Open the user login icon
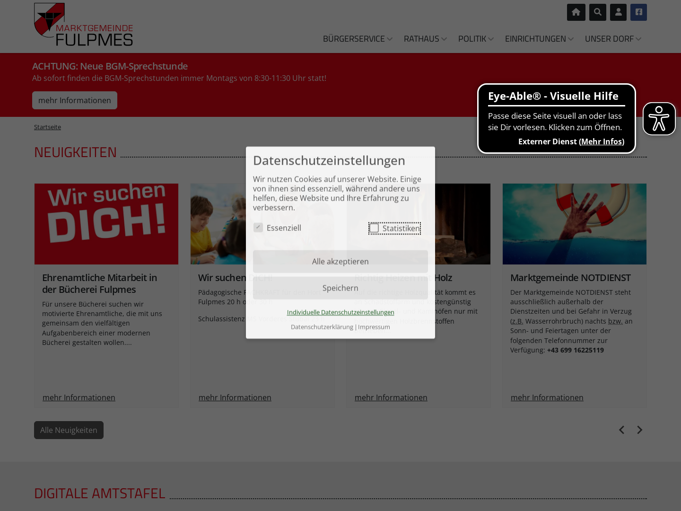This screenshot has height=511, width=681. pos(619,12)
